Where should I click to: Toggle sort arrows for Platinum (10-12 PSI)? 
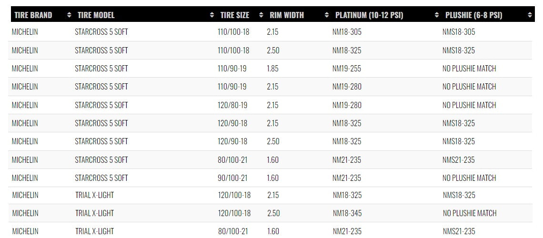[437, 15]
